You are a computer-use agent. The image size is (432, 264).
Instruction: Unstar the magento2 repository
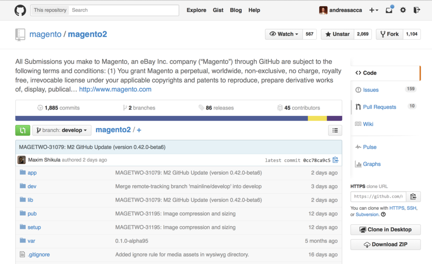click(x=337, y=34)
